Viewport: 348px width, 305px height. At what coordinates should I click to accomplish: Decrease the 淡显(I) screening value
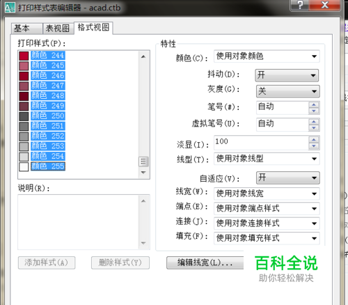click(314, 146)
